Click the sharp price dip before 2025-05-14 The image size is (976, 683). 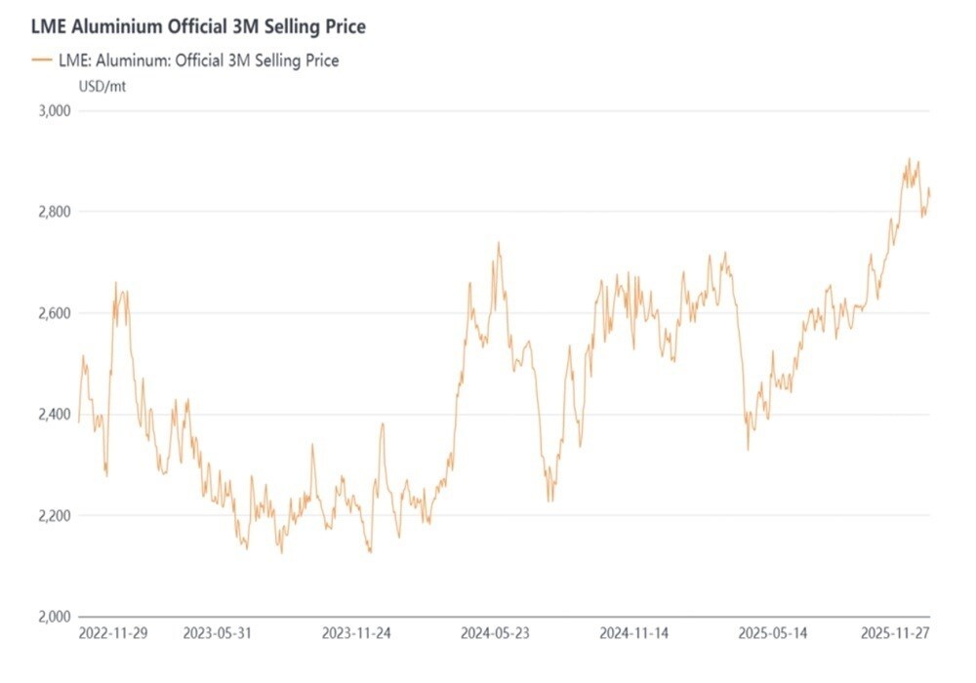tap(749, 449)
